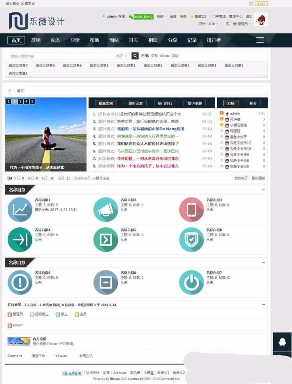The image size is (292, 384).
Task: Expand the 用户组: 管理员 dropdown
Action: coord(238,24)
